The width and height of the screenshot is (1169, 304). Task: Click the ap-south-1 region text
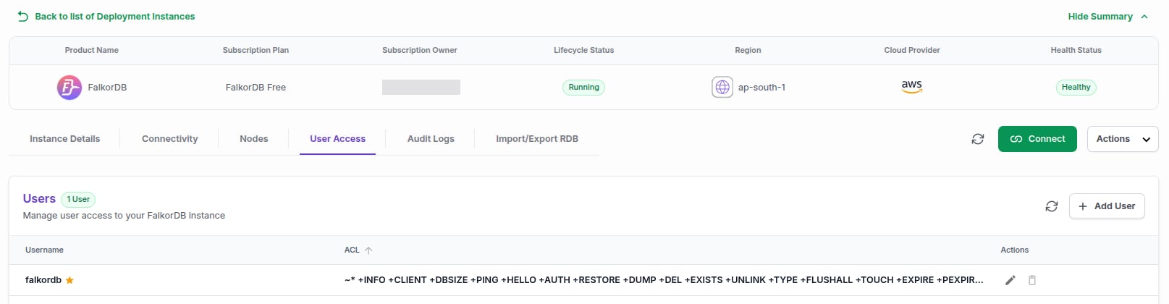click(761, 88)
